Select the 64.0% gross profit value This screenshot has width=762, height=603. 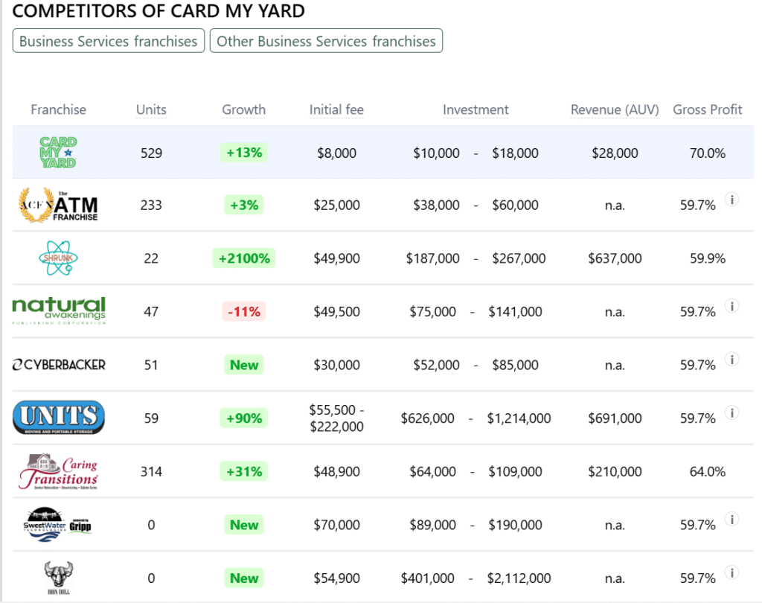point(708,472)
